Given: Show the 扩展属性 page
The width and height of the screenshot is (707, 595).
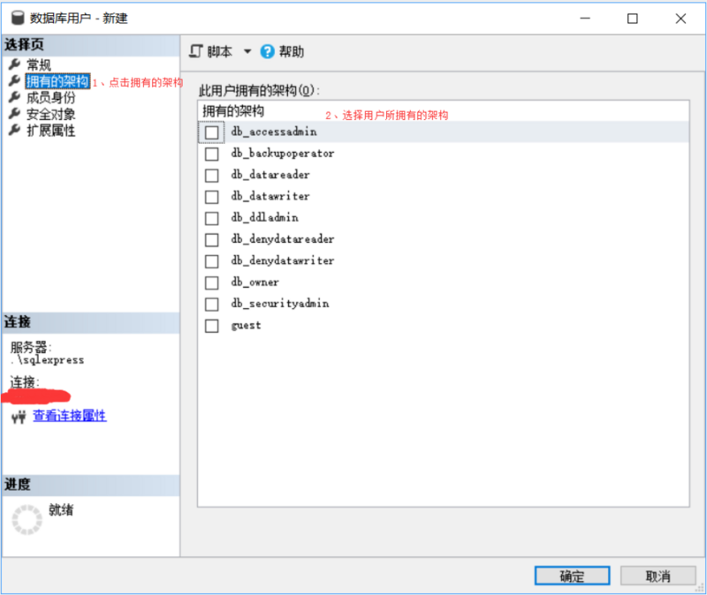Looking at the screenshot, I should pyautogui.click(x=51, y=130).
